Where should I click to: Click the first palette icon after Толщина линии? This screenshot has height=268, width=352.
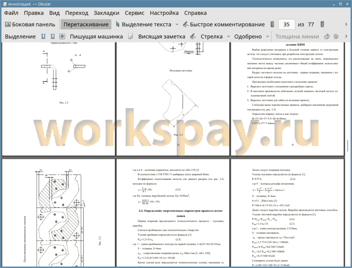coord(327,37)
